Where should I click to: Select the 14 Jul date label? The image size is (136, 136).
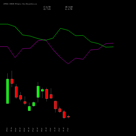[55, 130]
